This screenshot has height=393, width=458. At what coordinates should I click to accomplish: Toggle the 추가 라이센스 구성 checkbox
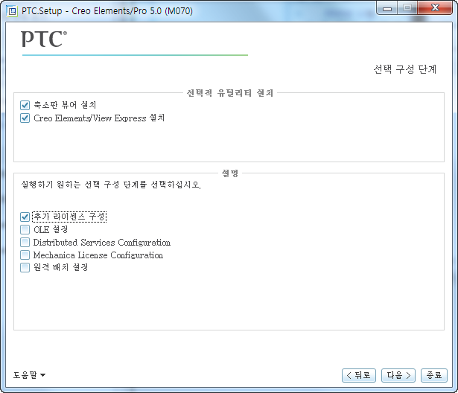pos(25,217)
